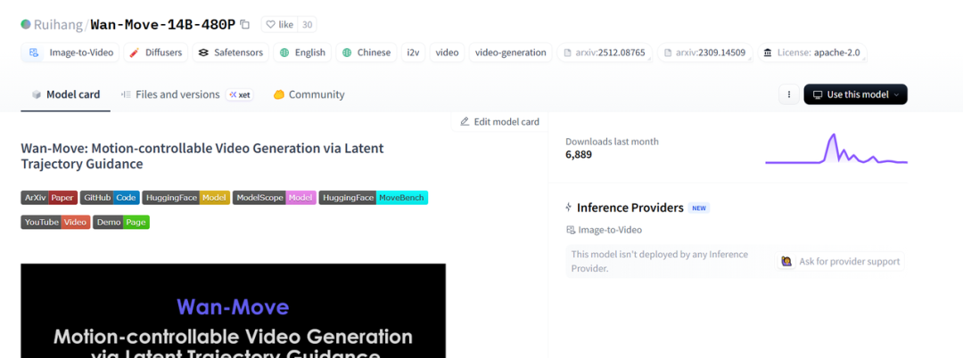This screenshot has height=358, width=963.
Task: Select the Model card tab
Action: click(x=66, y=94)
